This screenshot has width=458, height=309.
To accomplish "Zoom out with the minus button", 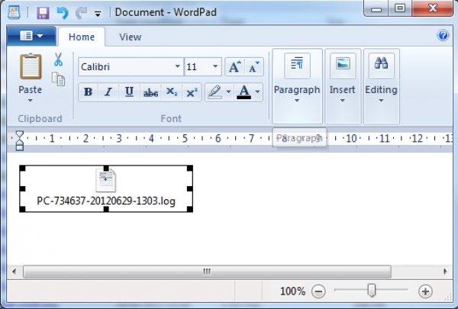I will tap(318, 291).
